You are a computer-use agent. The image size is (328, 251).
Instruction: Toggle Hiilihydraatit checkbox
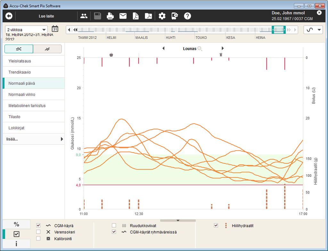coord(216,225)
